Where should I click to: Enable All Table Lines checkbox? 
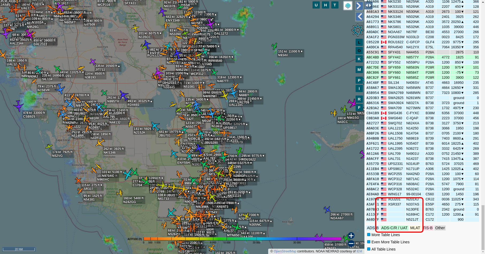tap(369, 249)
